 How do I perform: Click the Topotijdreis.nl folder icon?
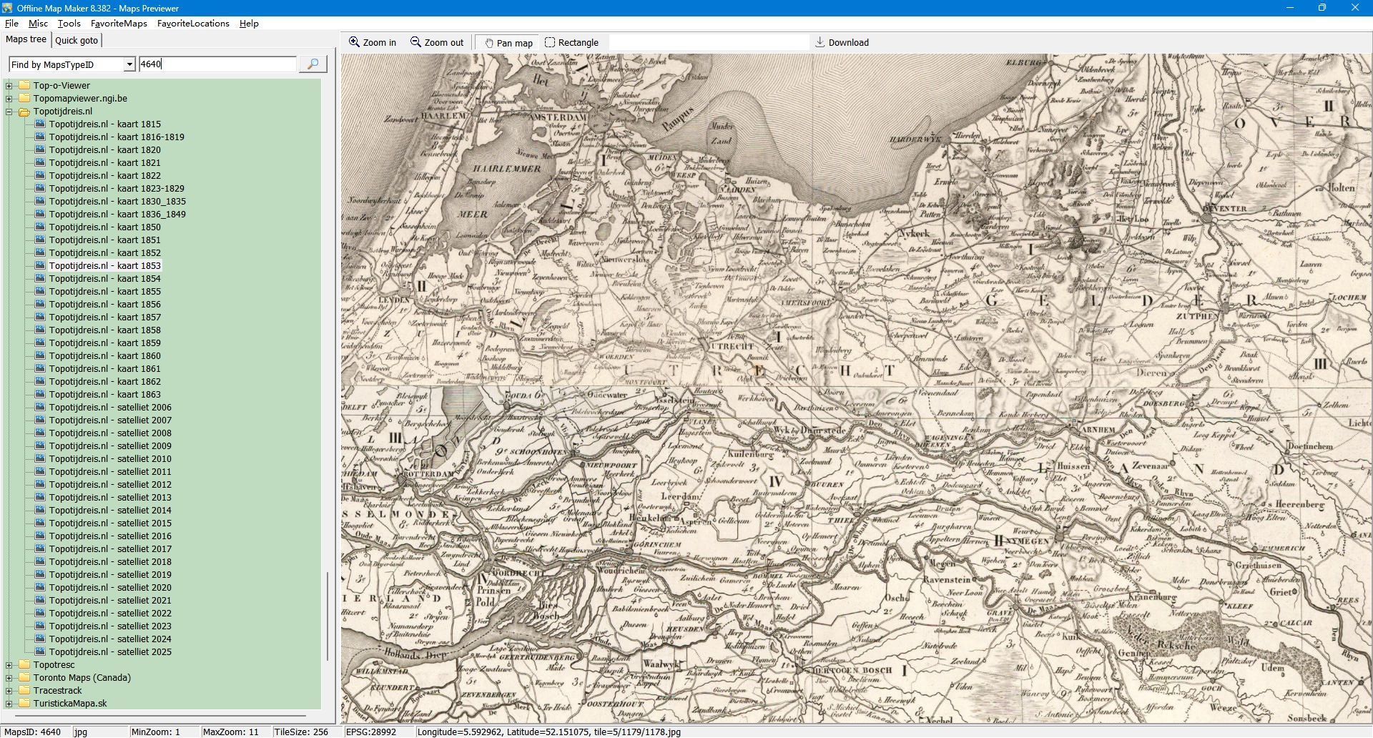pyautogui.click(x=24, y=112)
